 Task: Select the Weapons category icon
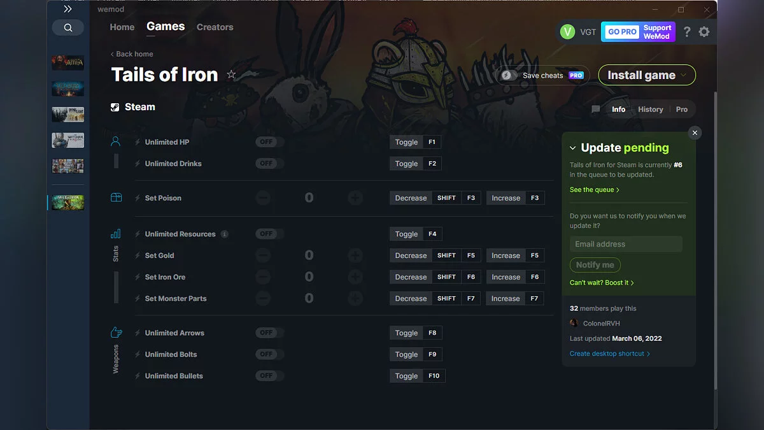pos(115,332)
